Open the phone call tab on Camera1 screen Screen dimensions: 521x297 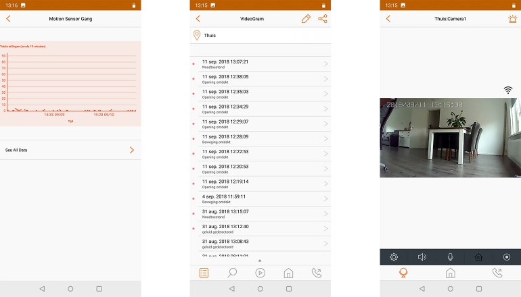click(497, 273)
